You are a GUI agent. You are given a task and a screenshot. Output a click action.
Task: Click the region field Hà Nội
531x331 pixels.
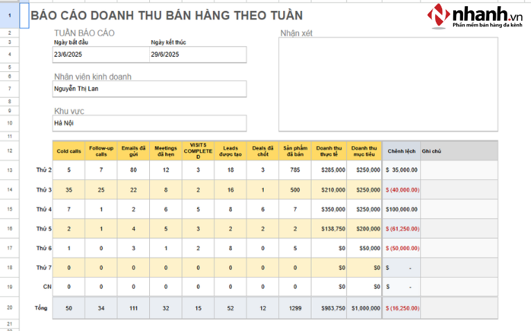coord(149,123)
